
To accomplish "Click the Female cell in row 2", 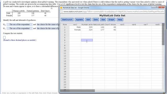I will [75, 30].
